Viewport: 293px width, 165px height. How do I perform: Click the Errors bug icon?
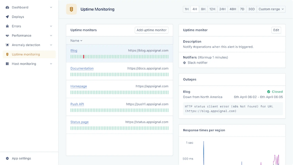[x=7, y=26]
